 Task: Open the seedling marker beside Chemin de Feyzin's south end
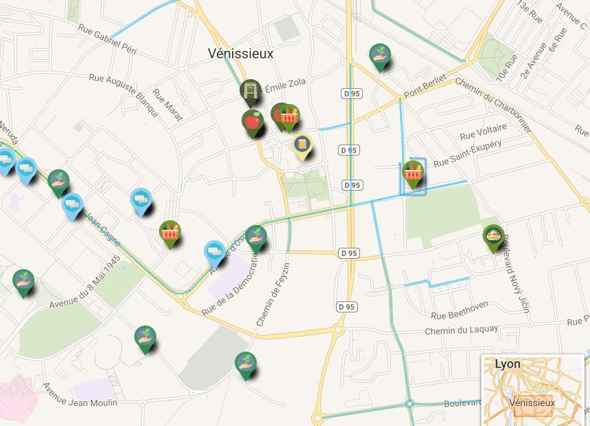pos(246,366)
